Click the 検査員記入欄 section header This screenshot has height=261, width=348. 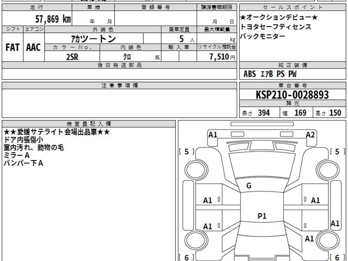click(x=89, y=124)
